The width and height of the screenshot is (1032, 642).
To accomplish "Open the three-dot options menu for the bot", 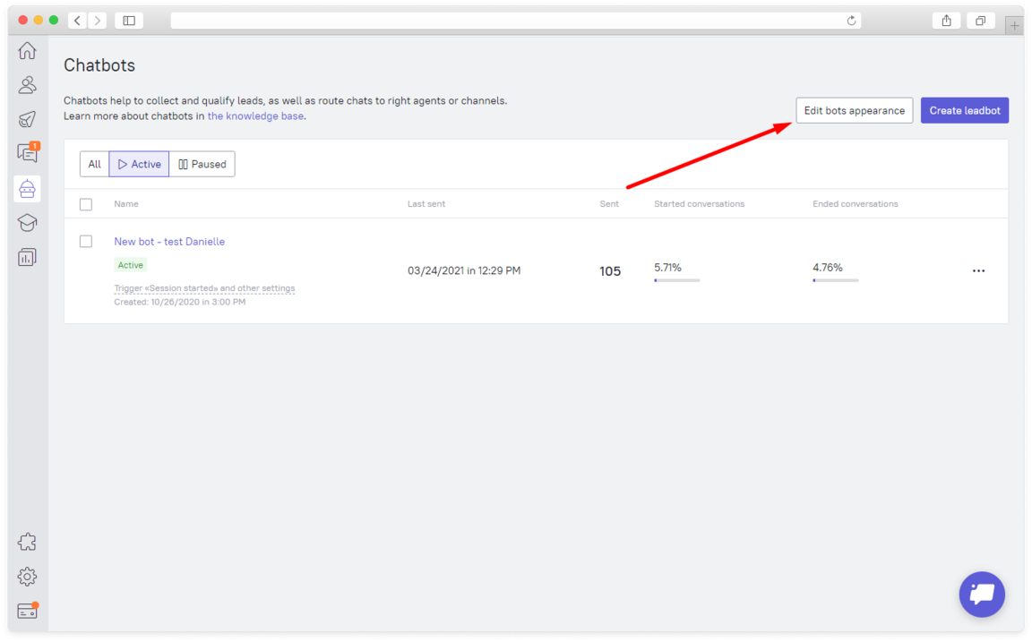I will point(978,270).
